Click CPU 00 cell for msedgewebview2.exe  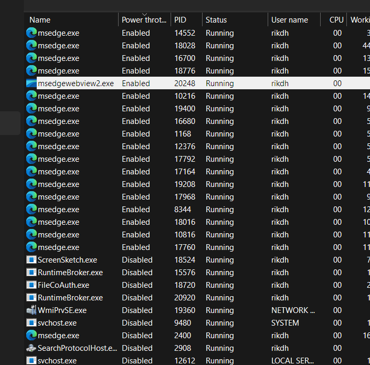pyautogui.click(x=337, y=84)
